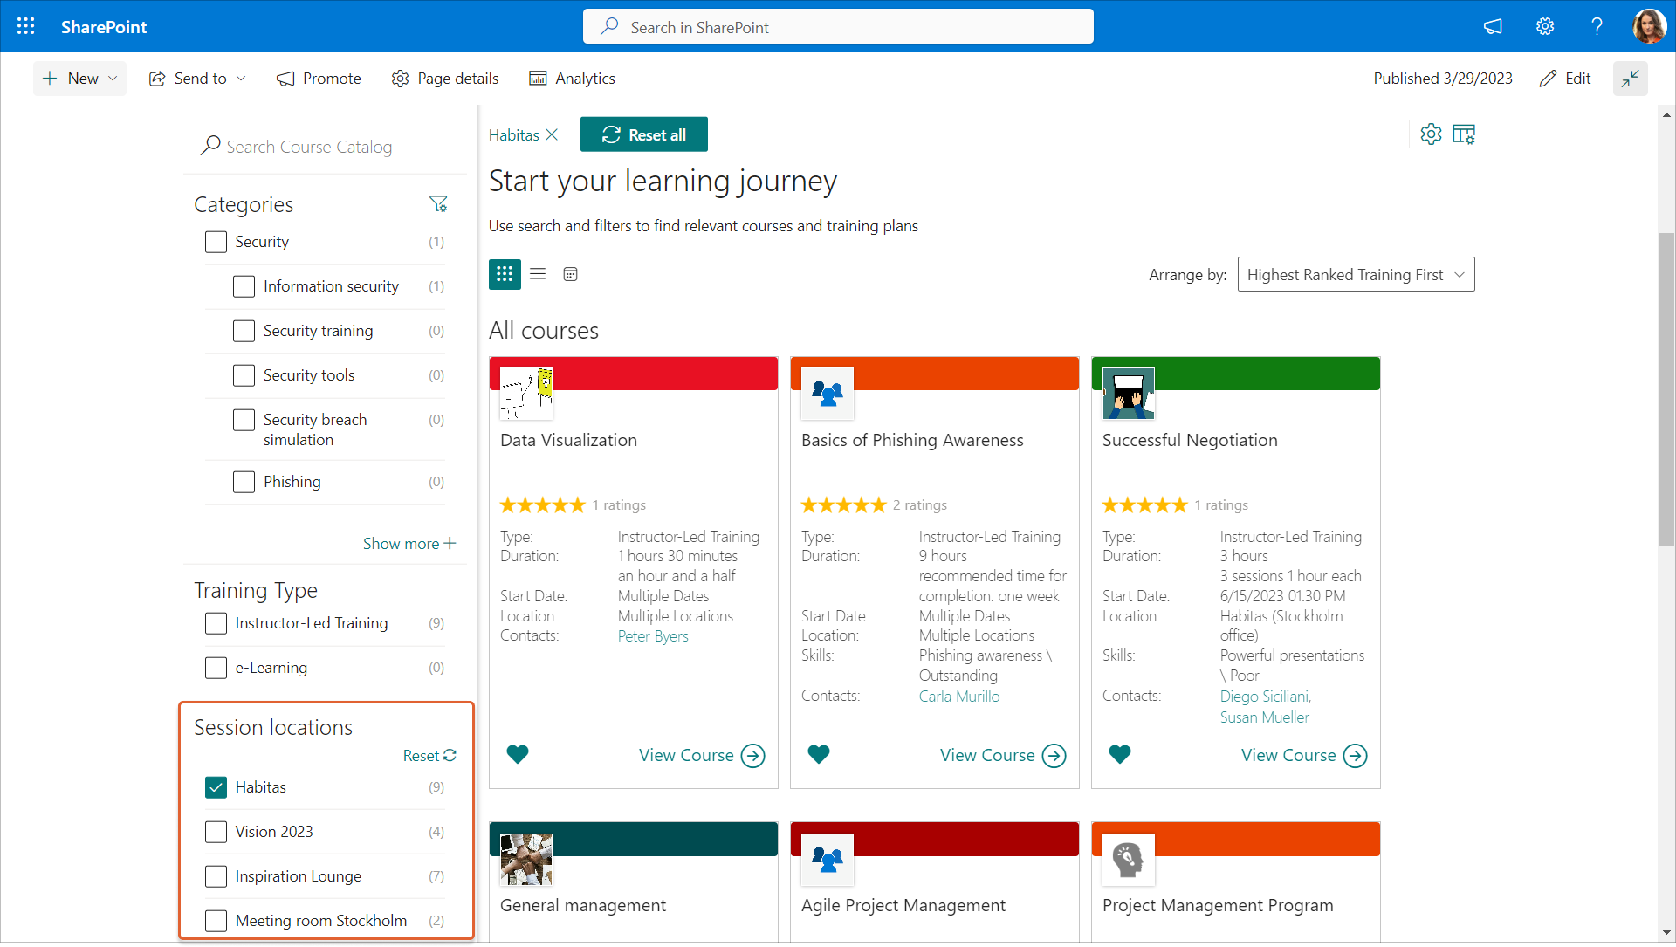Click the Categories filter icon
The height and width of the screenshot is (947, 1676).
438,204
